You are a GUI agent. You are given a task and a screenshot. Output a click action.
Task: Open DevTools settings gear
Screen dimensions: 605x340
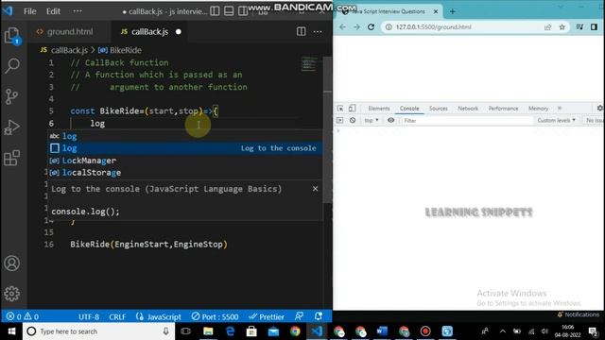point(600,109)
